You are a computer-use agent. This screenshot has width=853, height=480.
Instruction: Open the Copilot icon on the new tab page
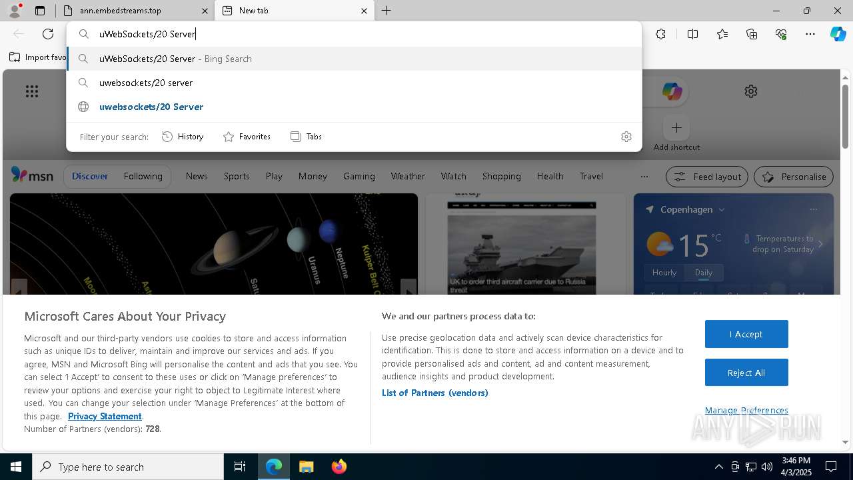point(672,91)
